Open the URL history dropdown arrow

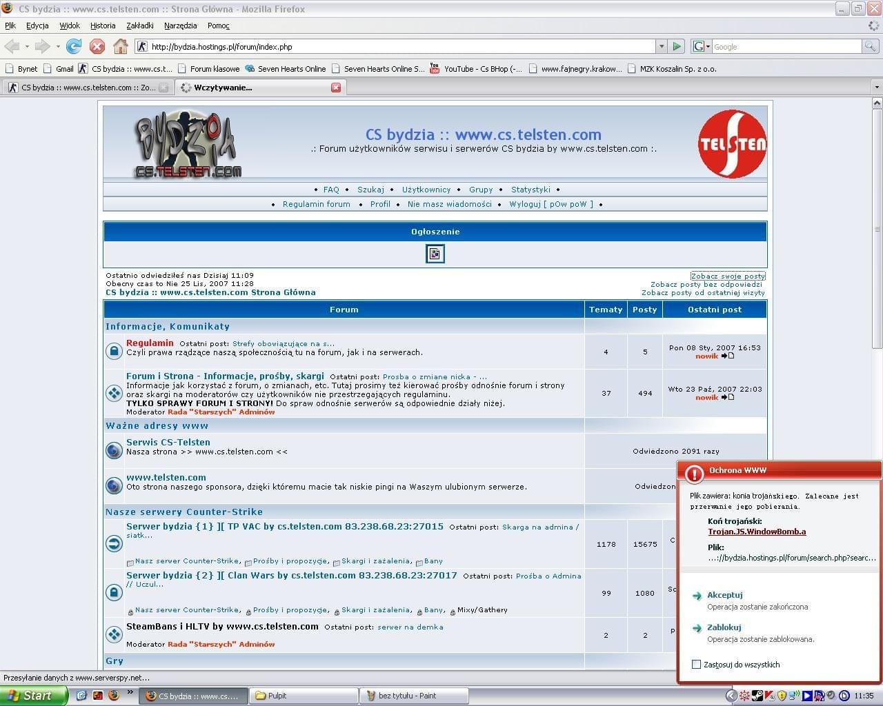click(662, 46)
